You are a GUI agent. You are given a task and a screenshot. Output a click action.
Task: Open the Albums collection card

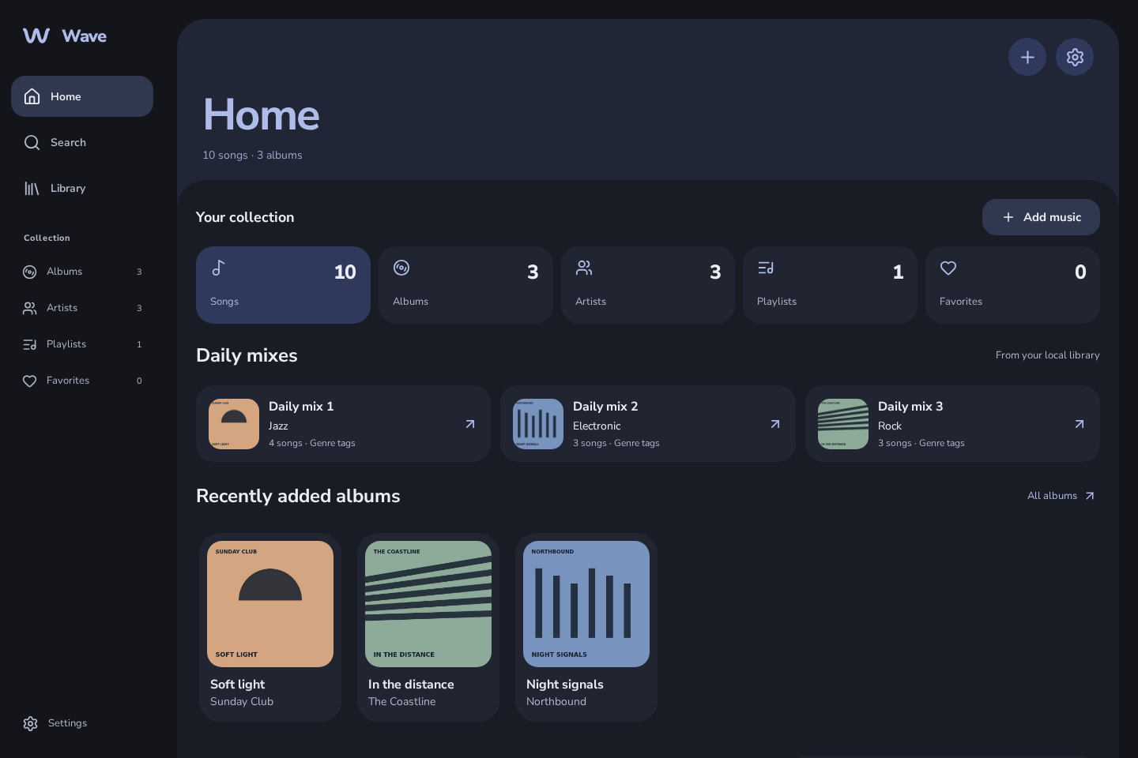click(x=465, y=285)
